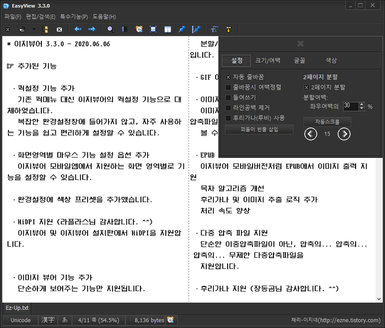This screenshot has width=385, height=328.
Task: Enable the 줄바꿈시 여백정렬 checkbox
Action: point(228,87)
